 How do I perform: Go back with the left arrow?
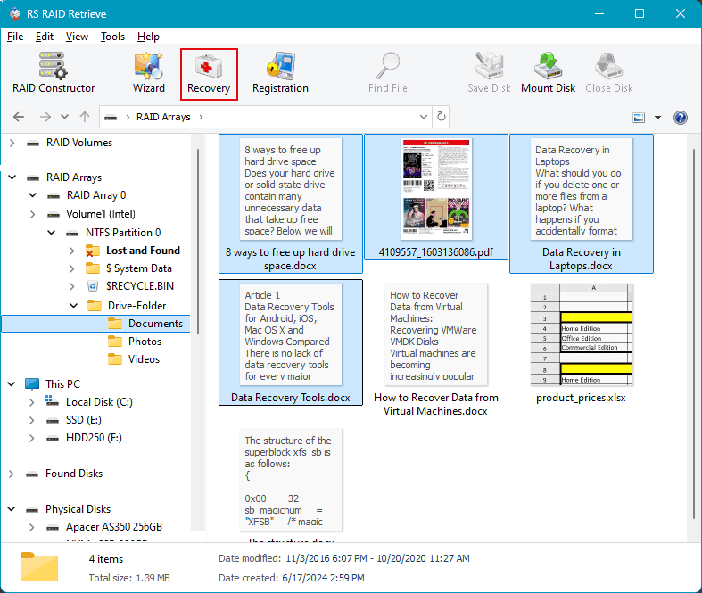coord(19,117)
